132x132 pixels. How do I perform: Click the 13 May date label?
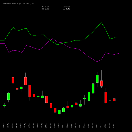12,125
